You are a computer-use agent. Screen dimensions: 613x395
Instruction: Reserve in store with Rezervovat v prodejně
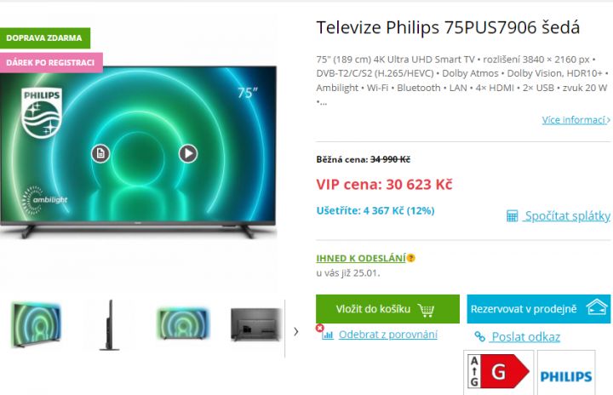click(x=538, y=309)
